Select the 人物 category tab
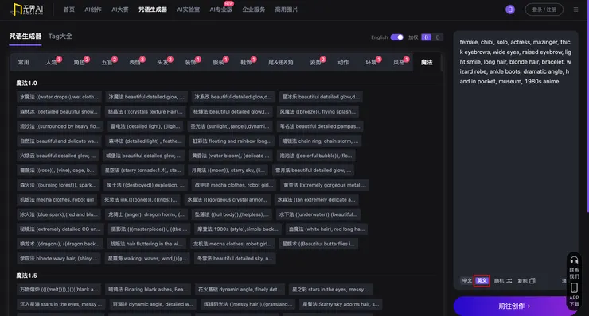Image resolution: width=589 pixels, height=316 pixels. 52,62
